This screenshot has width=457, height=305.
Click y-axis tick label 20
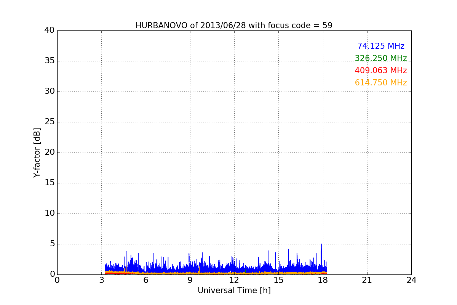tap(50, 152)
